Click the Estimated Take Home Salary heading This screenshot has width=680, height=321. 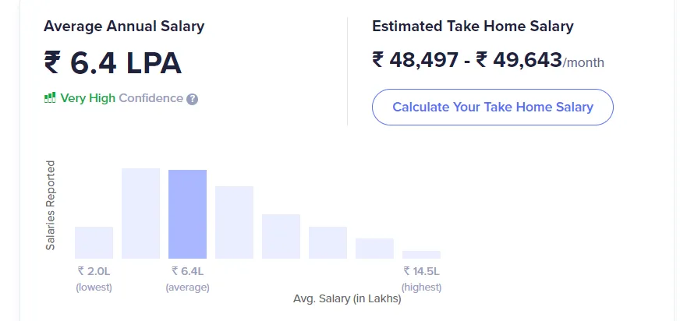point(473,26)
